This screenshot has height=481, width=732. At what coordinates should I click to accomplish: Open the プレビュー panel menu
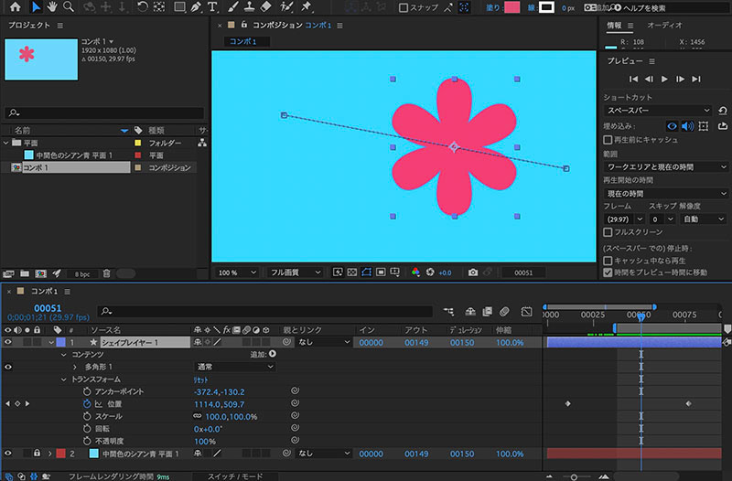(x=651, y=61)
